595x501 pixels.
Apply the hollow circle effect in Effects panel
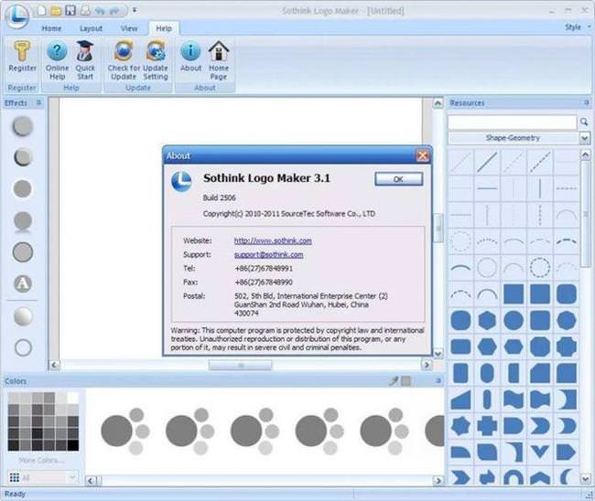coord(23,347)
